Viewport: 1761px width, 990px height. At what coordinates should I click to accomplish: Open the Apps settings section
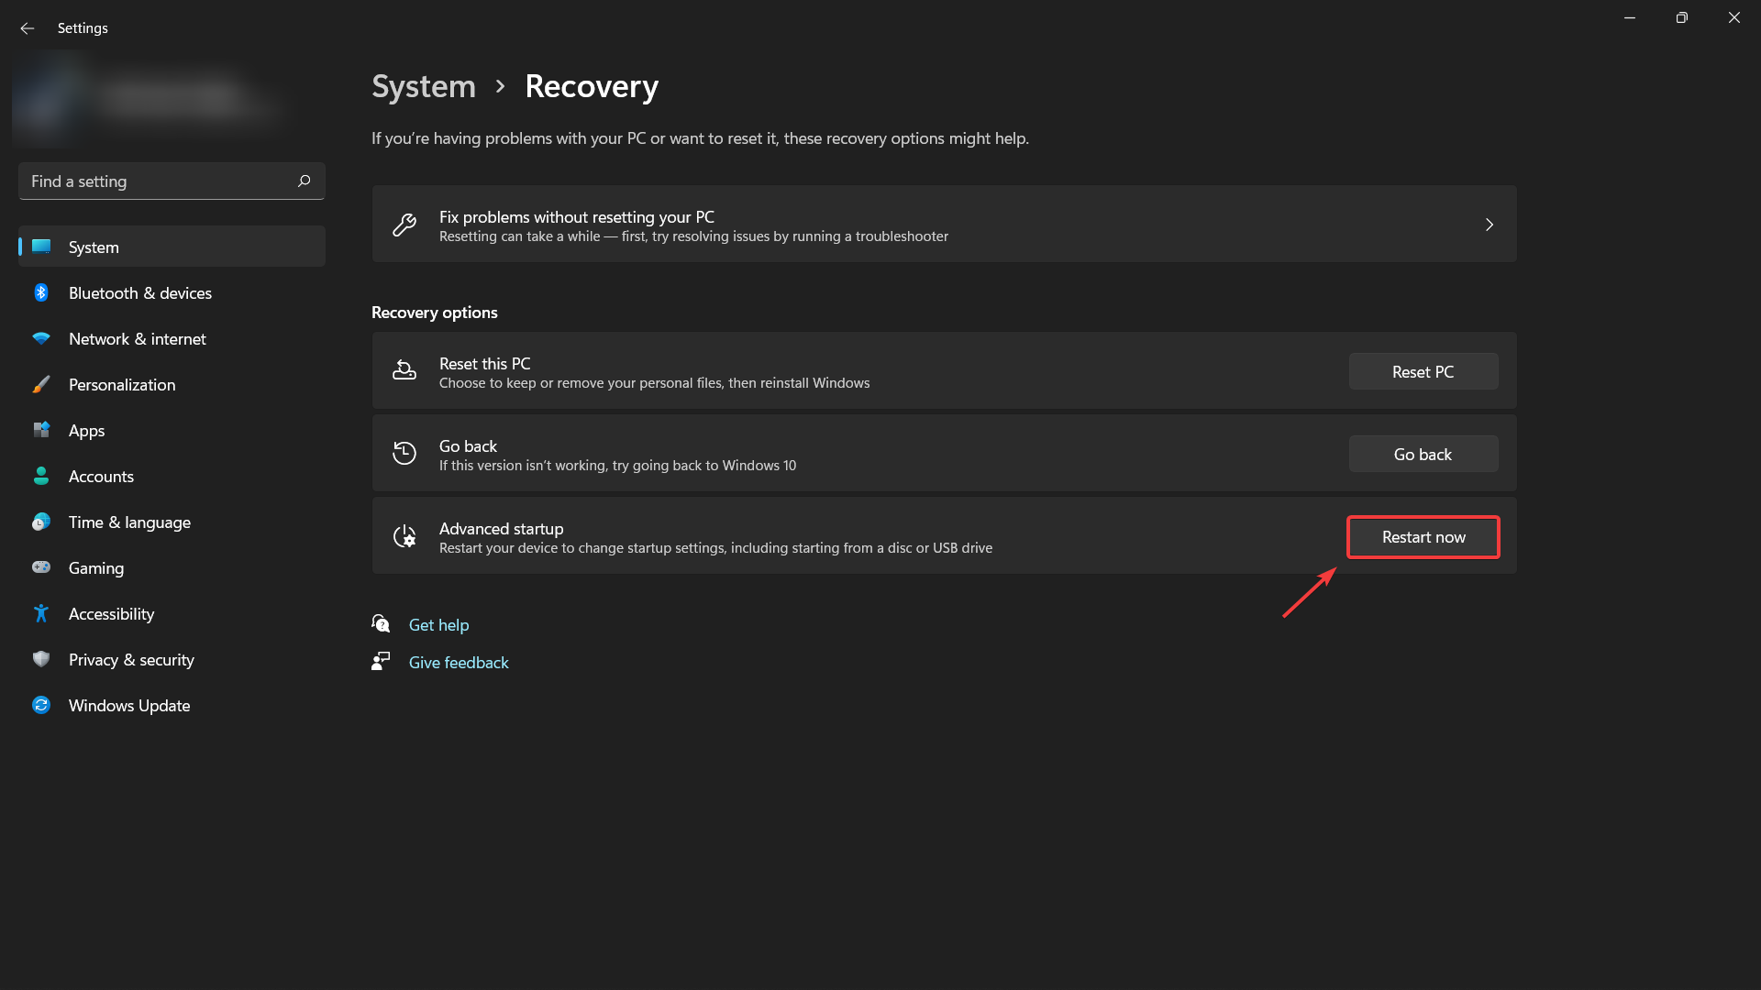87,431
